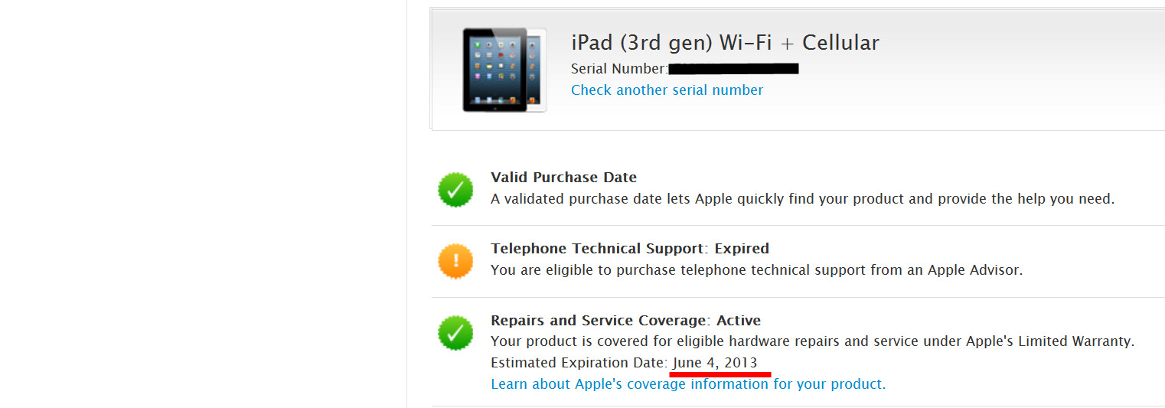Click the Estimated Expiration Date label
This screenshot has width=1165, height=408.
579,363
